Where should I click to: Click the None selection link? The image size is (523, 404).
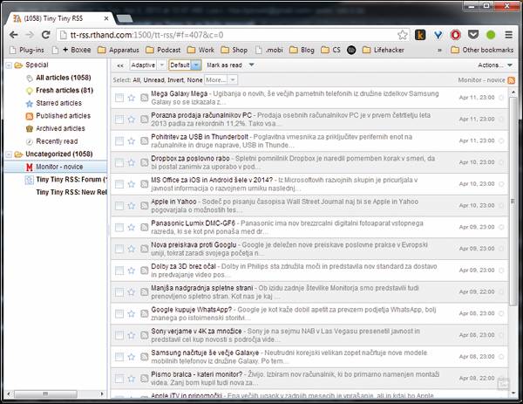[x=194, y=80]
